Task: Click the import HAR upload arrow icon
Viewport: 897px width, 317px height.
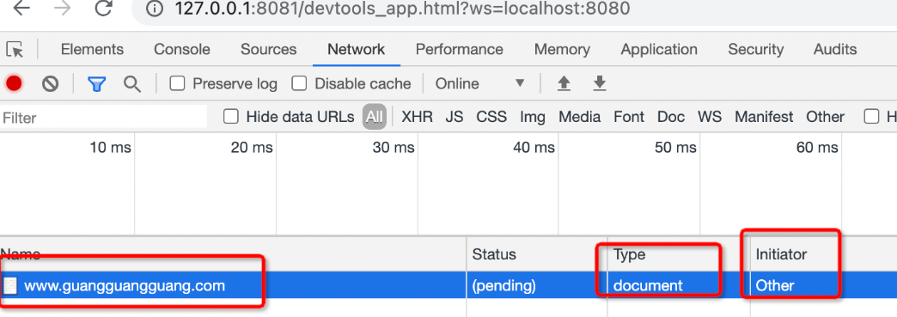Action: click(x=564, y=84)
